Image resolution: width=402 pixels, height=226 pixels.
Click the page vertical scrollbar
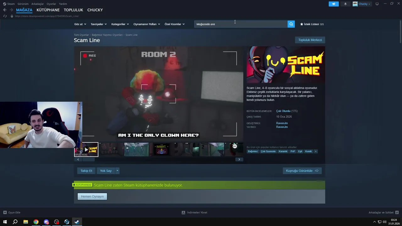pos(400,32)
